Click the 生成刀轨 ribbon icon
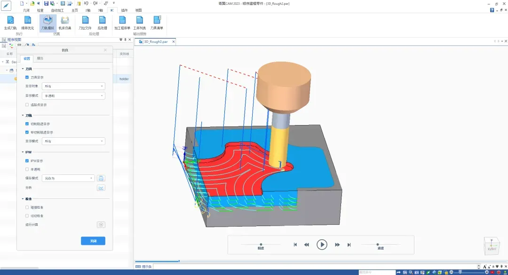Viewport: 508px width, 275px height. tap(10, 23)
